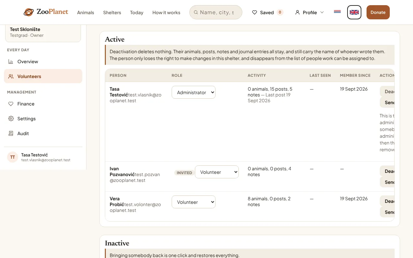Click test.vlasnik@zooplanet.test in sidebar footer
The height and width of the screenshot is (258, 413).
46,160
